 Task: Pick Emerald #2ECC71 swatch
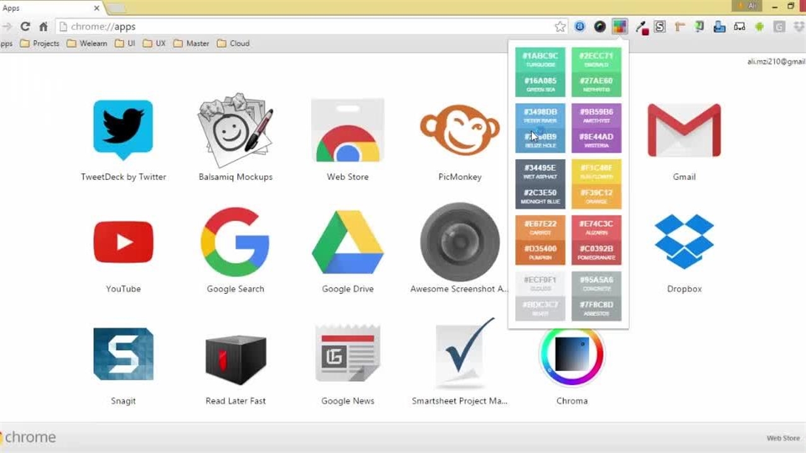(x=596, y=60)
